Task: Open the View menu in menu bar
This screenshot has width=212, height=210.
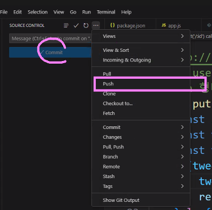Action: (58, 12)
